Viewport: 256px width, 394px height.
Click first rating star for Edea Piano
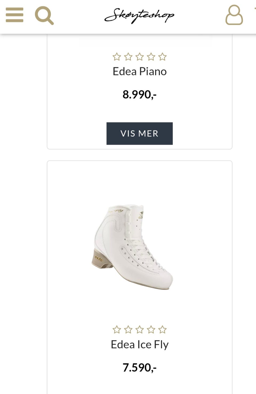pyautogui.click(x=117, y=57)
